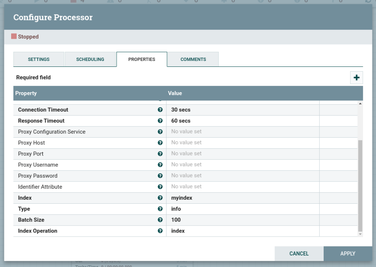Add a new property with plus button
This screenshot has height=267, width=376.
click(356, 78)
